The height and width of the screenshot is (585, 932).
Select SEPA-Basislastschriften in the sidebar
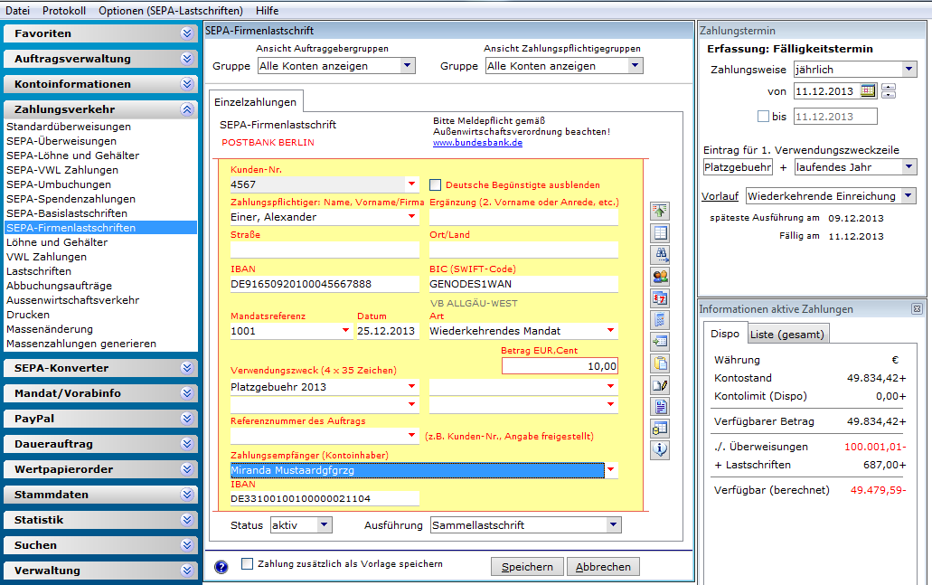click(x=67, y=213)
